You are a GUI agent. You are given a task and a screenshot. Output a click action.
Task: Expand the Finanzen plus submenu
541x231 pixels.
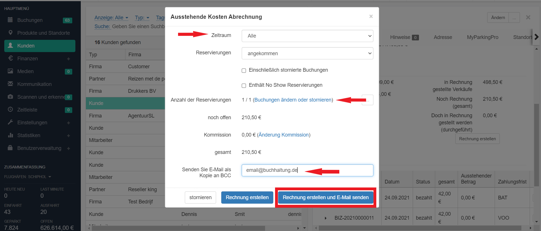pyautogui.click(x=69, y=59)
